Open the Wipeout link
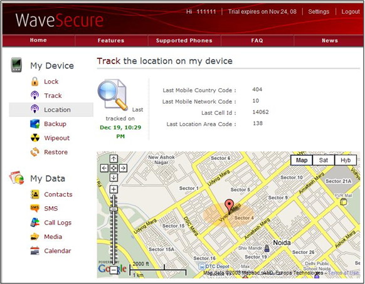The image size is (365, 284). [x=57, y=138]
